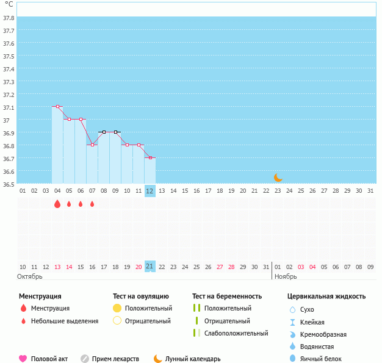Click the small discharge drop on day 07
Screen dimensions: 382x363
(x=92, y=204)
